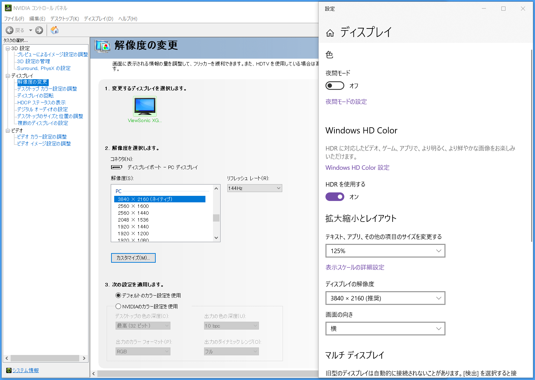Minimize the 設定 window

(484, 9)
